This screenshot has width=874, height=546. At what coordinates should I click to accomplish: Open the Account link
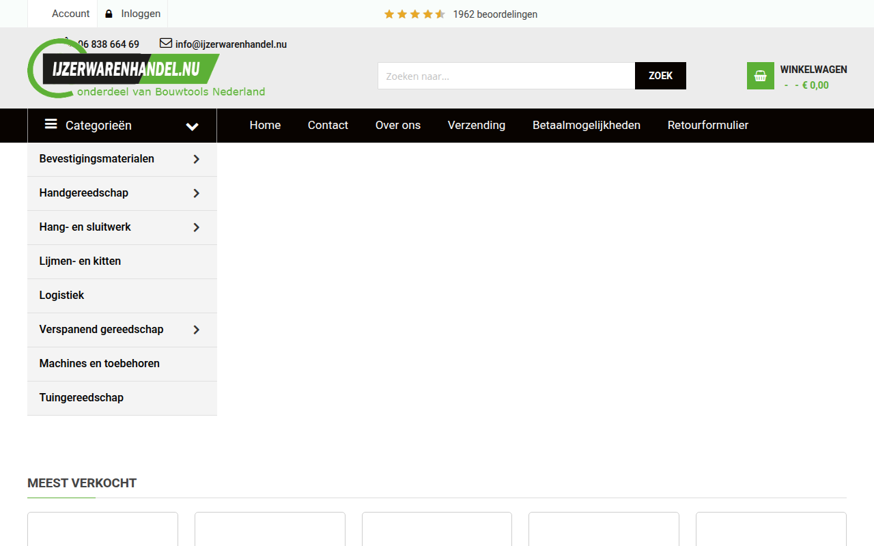71,14
